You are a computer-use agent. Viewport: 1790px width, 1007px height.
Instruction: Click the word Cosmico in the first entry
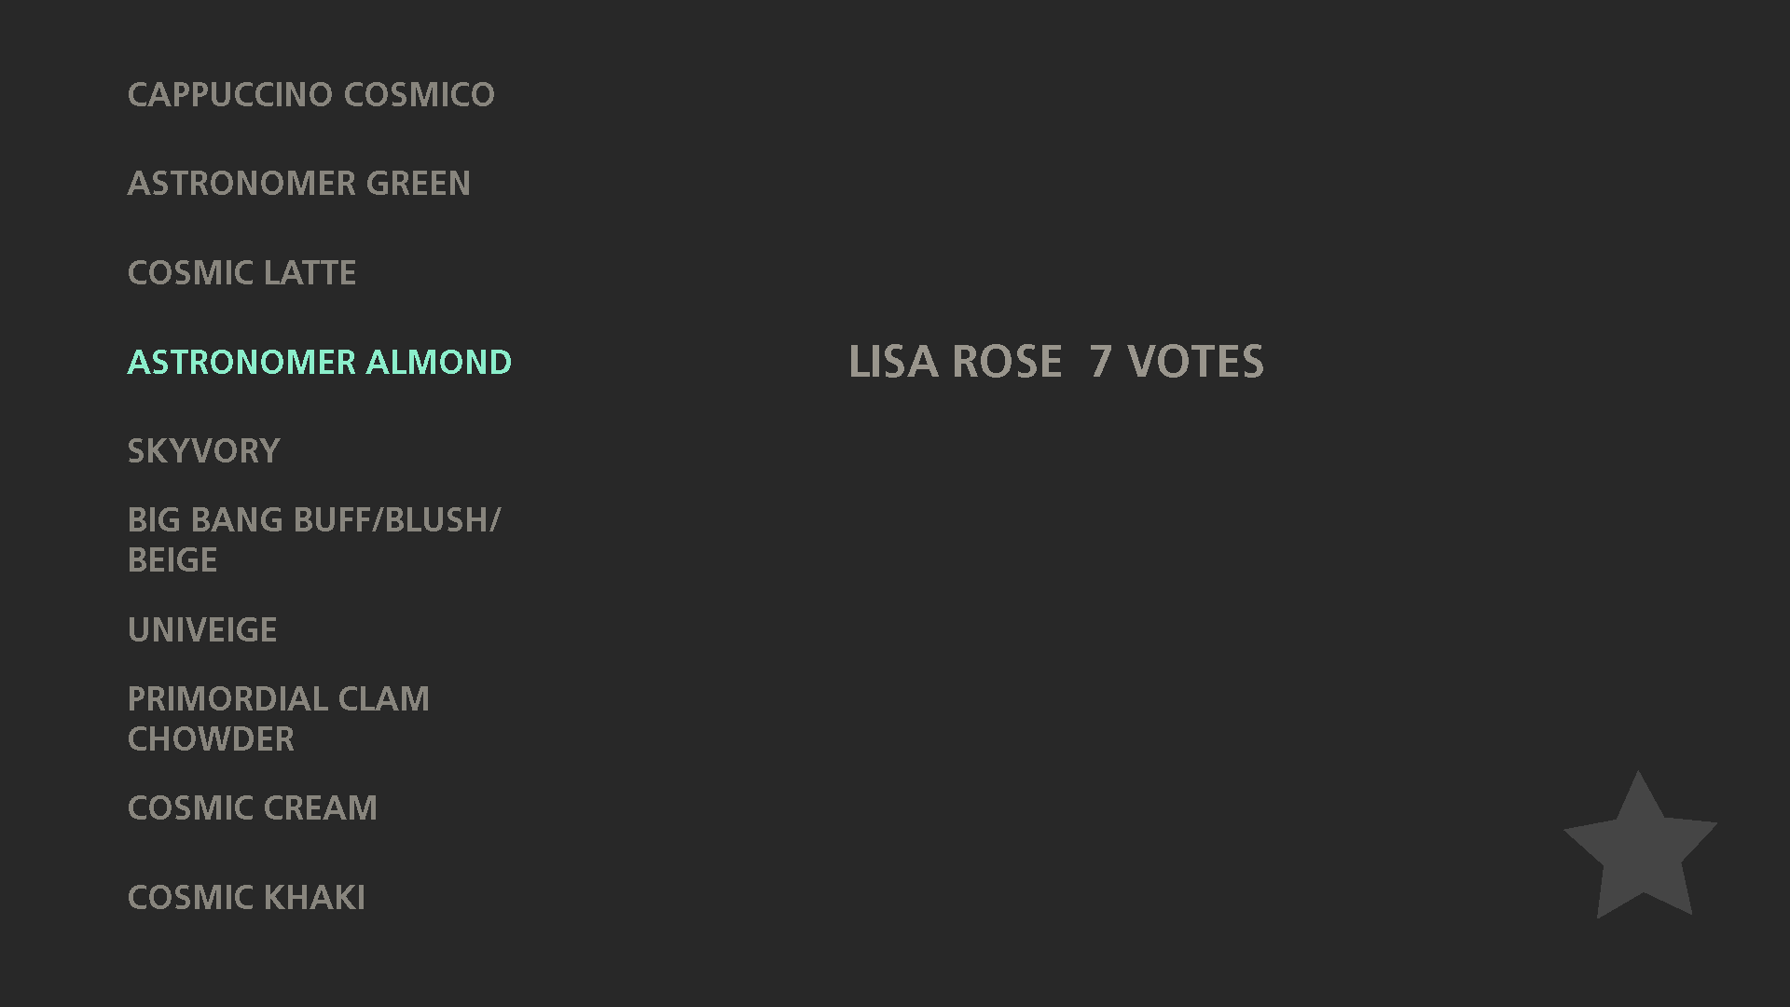point(419,94)
